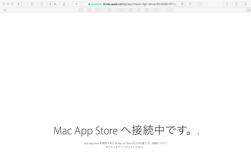Go forward to the next page
Viewport: 251px width, 167px height.
(24, 4)
